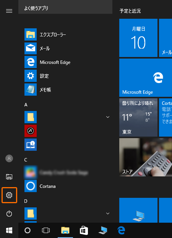
Task: Open the Store icon on the taskbar
Action: pos(84,230)
